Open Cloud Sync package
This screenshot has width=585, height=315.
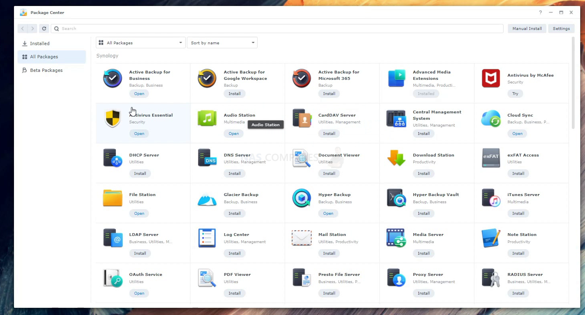(x=517, y=134)
